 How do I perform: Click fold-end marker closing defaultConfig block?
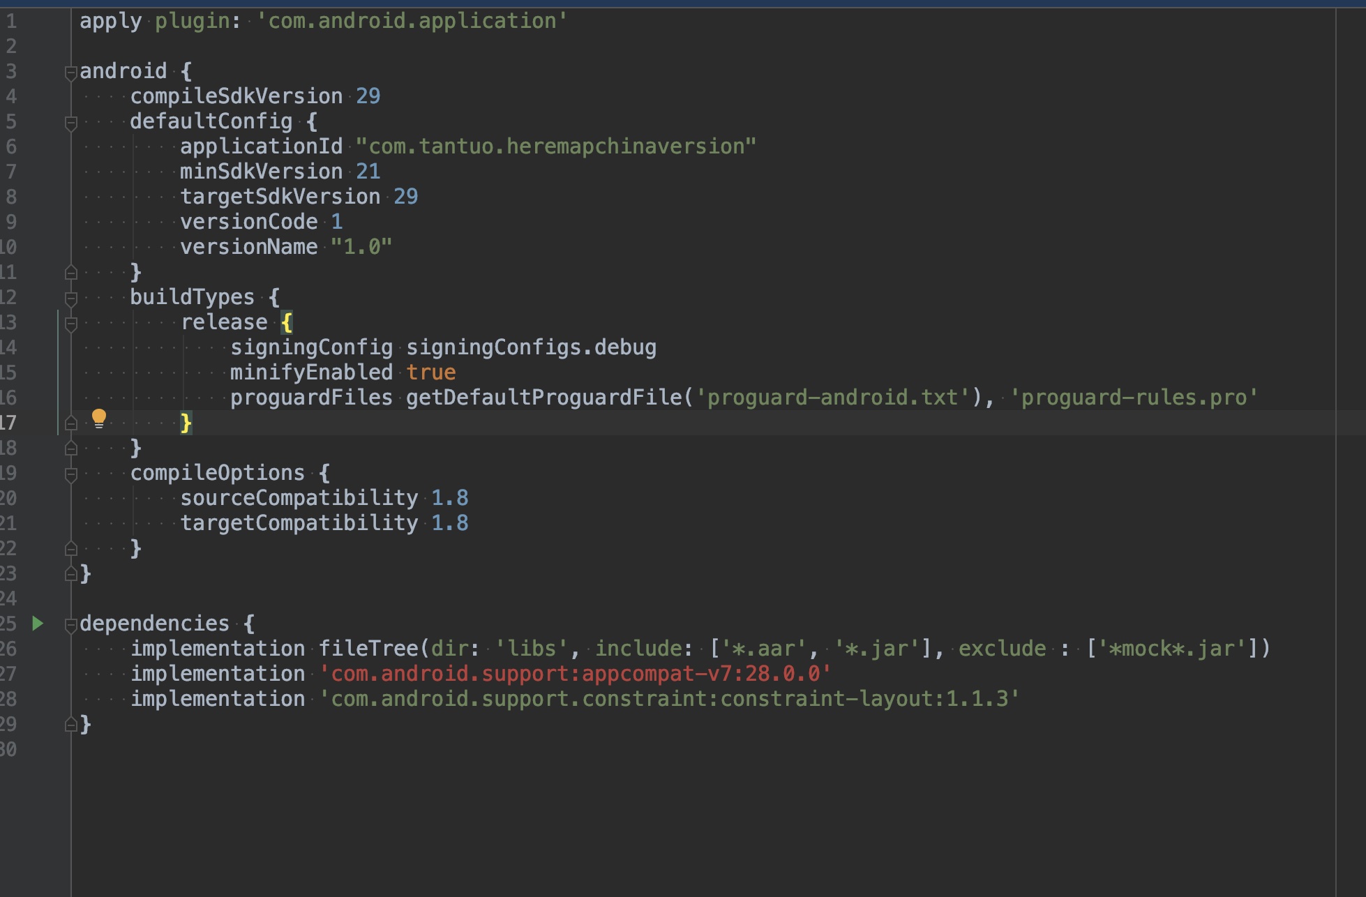[x=70, y=273]
